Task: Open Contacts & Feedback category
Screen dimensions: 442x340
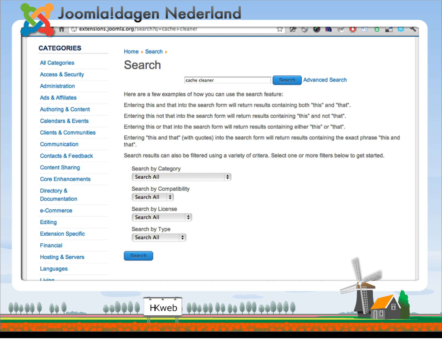Action: tap(67, 156)
